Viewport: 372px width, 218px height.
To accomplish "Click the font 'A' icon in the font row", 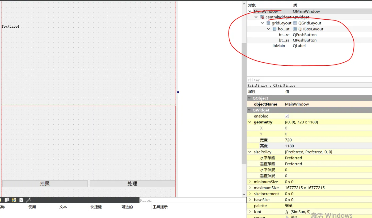I will tap(287, 212).
